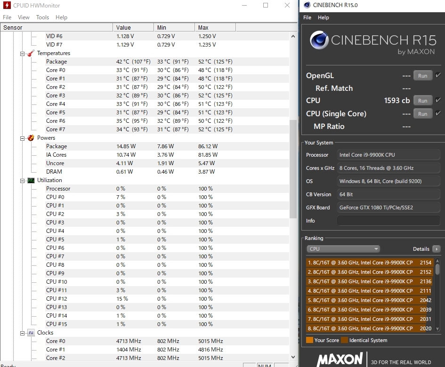
Task: Click HWMonitor vertical scrollbar thumb
Action: [293, 169]
